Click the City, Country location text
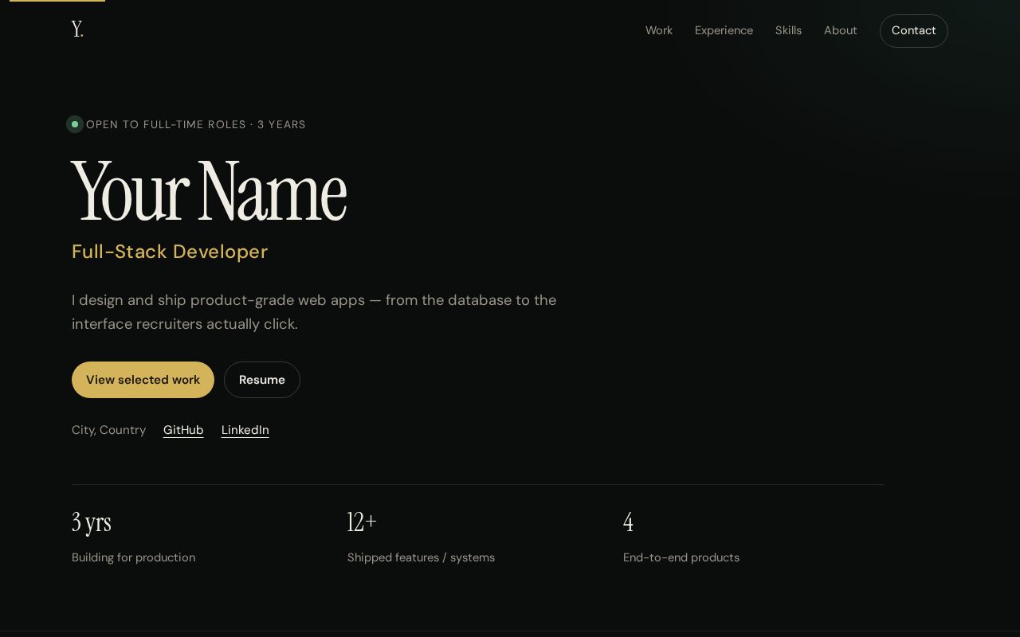Viewport: 1020px width, 637px height. (109, 430)
